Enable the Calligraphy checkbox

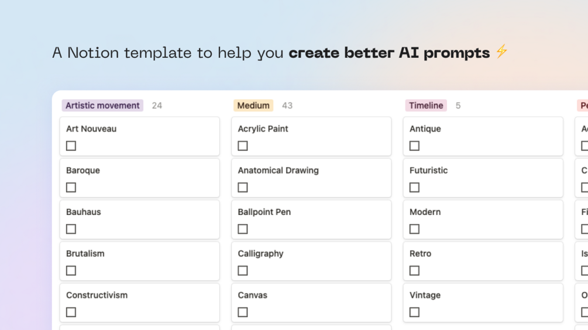pyautogui.click(x=243, y=270)
